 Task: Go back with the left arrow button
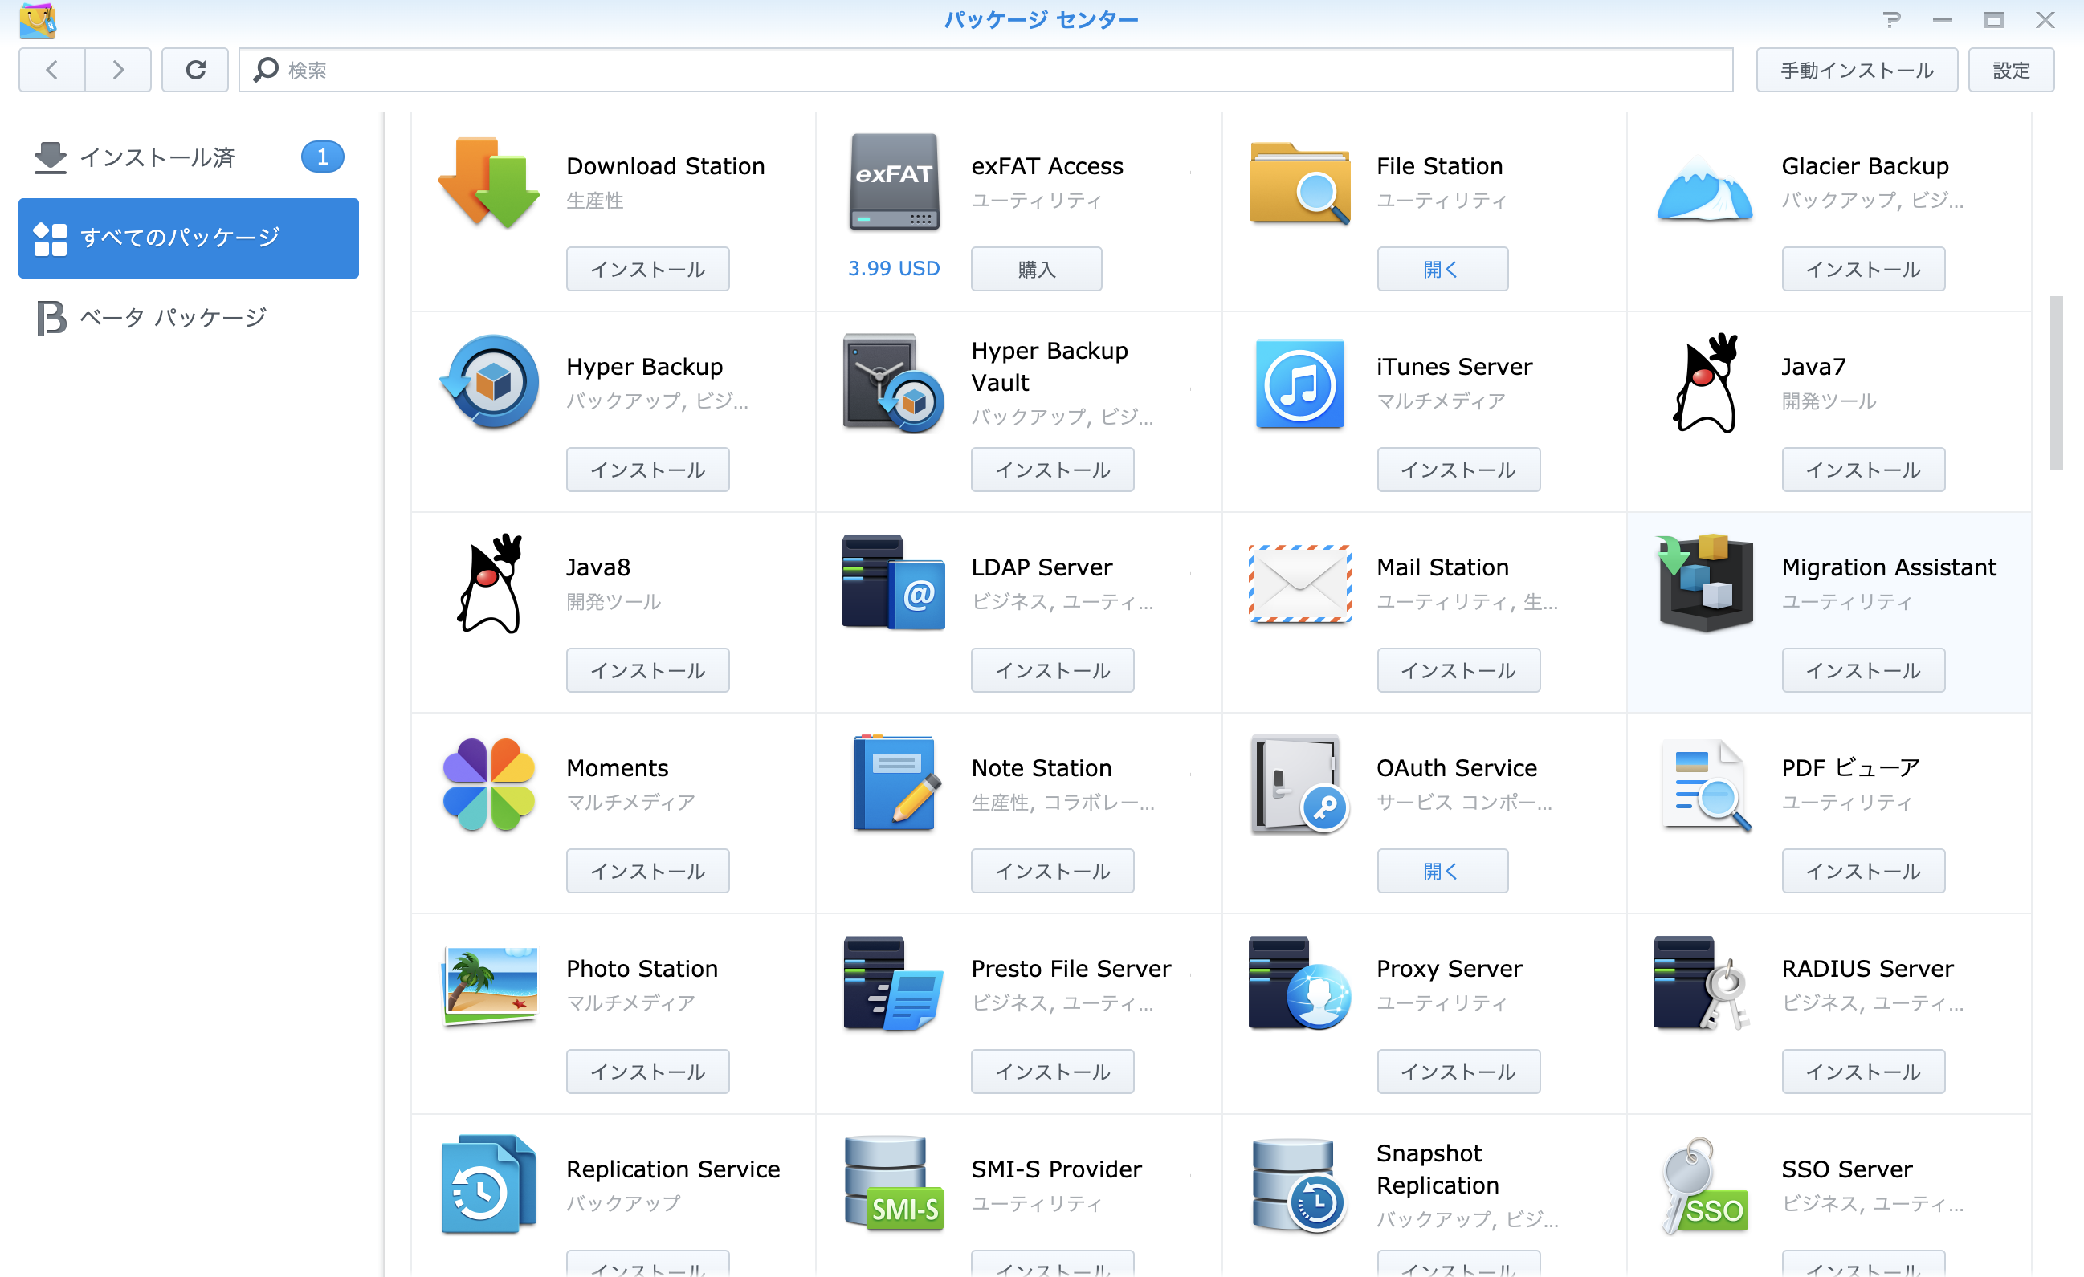click(51, 70)
